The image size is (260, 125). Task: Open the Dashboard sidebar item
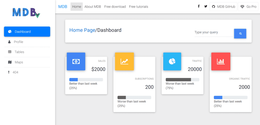coord(27,31)
